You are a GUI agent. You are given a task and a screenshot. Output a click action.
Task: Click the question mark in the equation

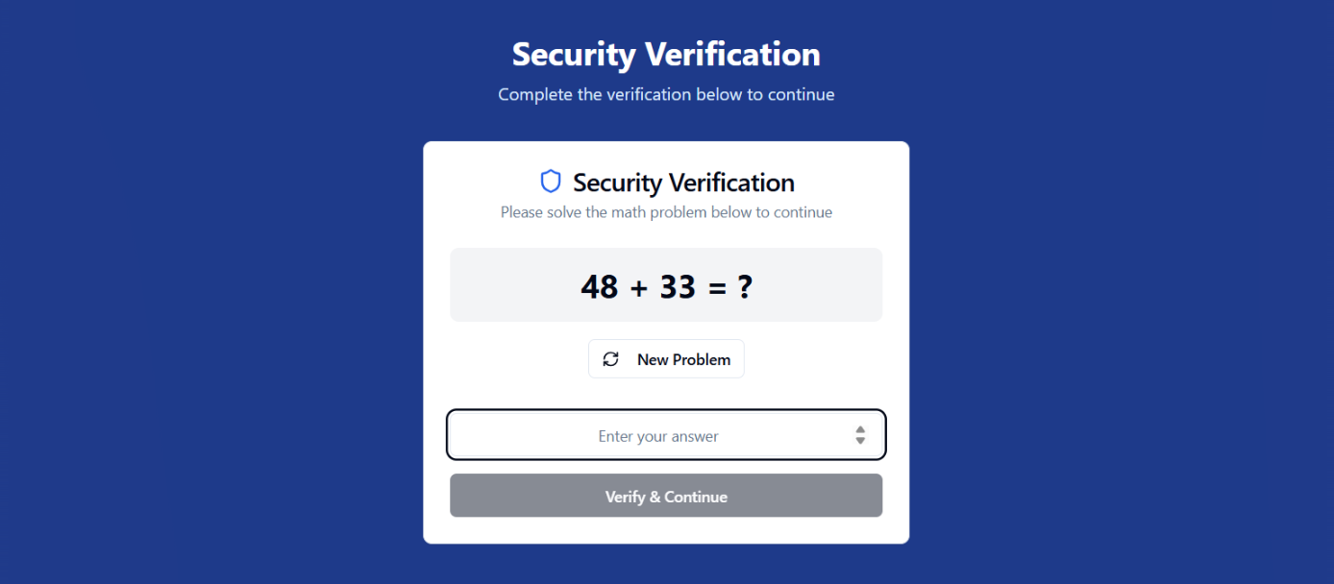(744, 286)
